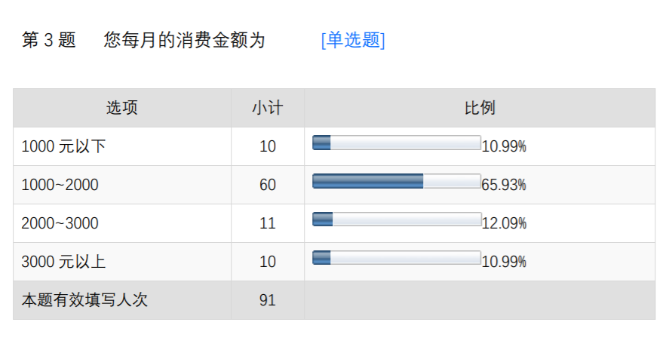
Task: Select the 1000~2000 option cell
Action: click(x=60, y=185)
